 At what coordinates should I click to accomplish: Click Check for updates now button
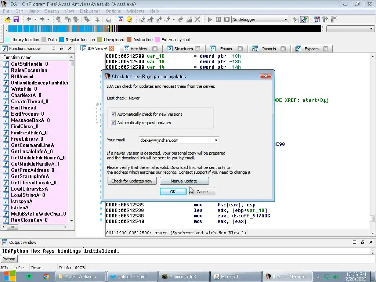[132, 181]
